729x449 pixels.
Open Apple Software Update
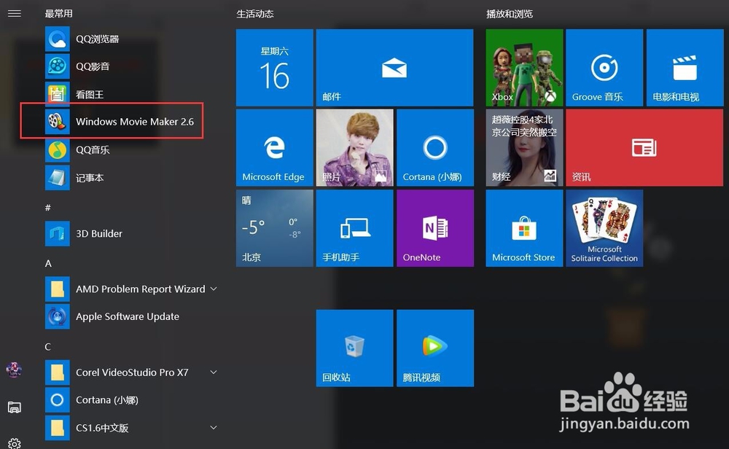[57, 316]
